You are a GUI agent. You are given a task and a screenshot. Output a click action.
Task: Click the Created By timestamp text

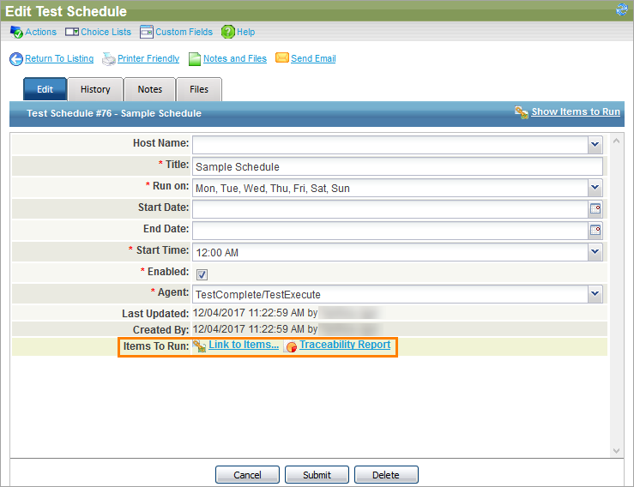tap(255, 329)
